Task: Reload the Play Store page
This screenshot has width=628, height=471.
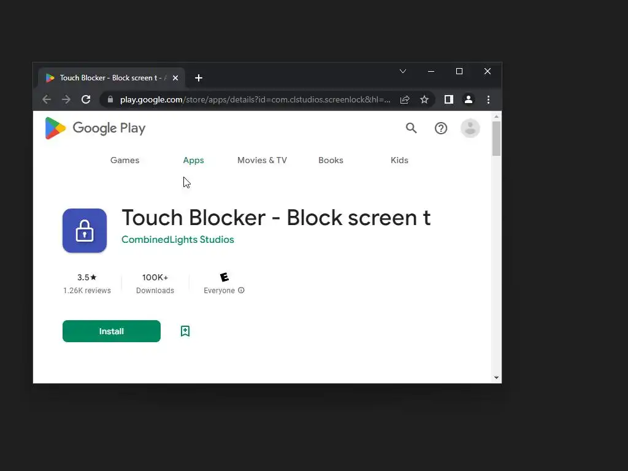Action: pyautogui.click(x=86, y=99)
